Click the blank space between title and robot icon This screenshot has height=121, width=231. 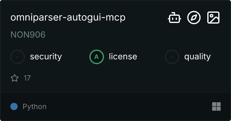(x=147, y=18)
